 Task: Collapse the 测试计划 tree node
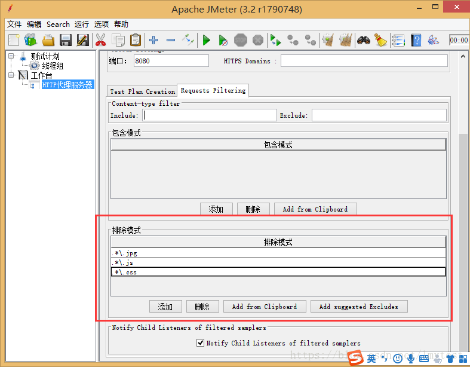click(x=11, y=56)
